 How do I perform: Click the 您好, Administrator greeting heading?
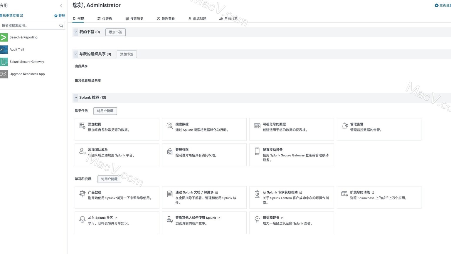click(97, 5)
